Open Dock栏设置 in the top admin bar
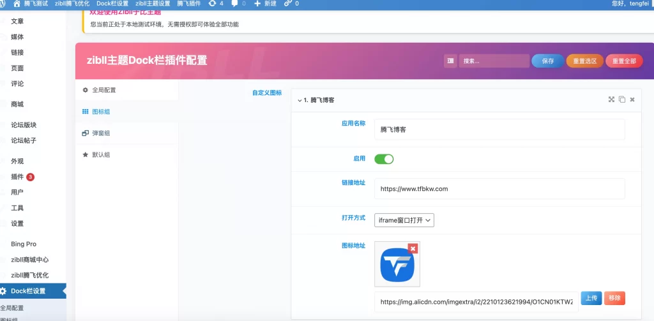This screenshot has height=321, width=654. [x=112, y=3]
